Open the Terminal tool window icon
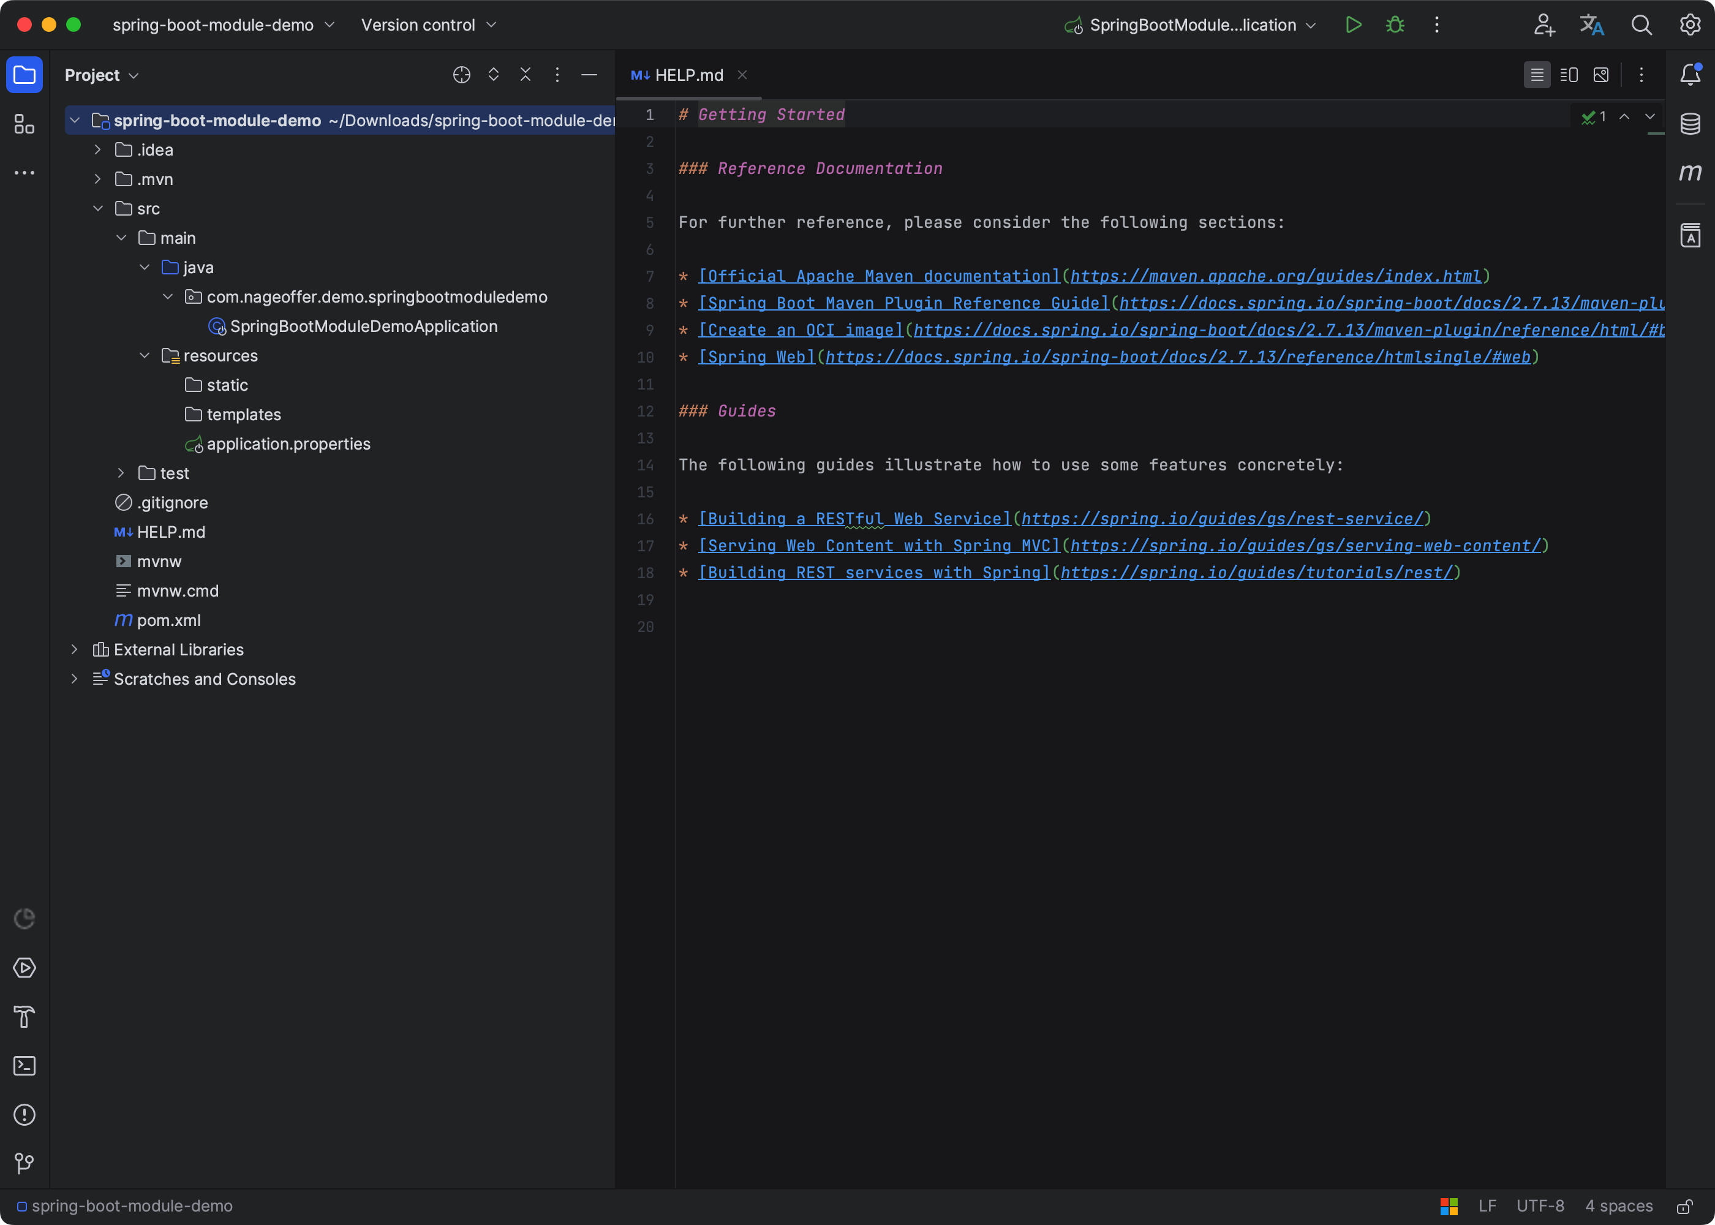 24,1066
